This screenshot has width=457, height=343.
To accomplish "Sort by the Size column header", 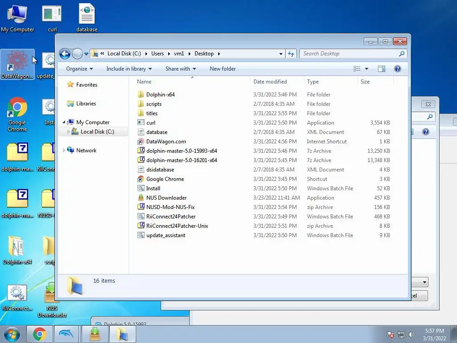I will pos(375,82).
